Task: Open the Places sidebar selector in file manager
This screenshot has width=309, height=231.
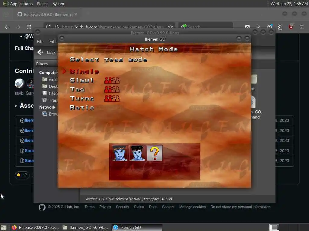Action: point(46,64)
